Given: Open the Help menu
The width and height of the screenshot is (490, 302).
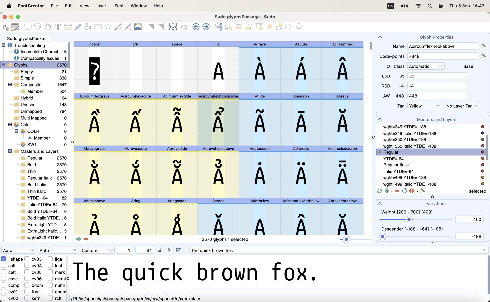Looking at the screenshot, I should 158,6.
